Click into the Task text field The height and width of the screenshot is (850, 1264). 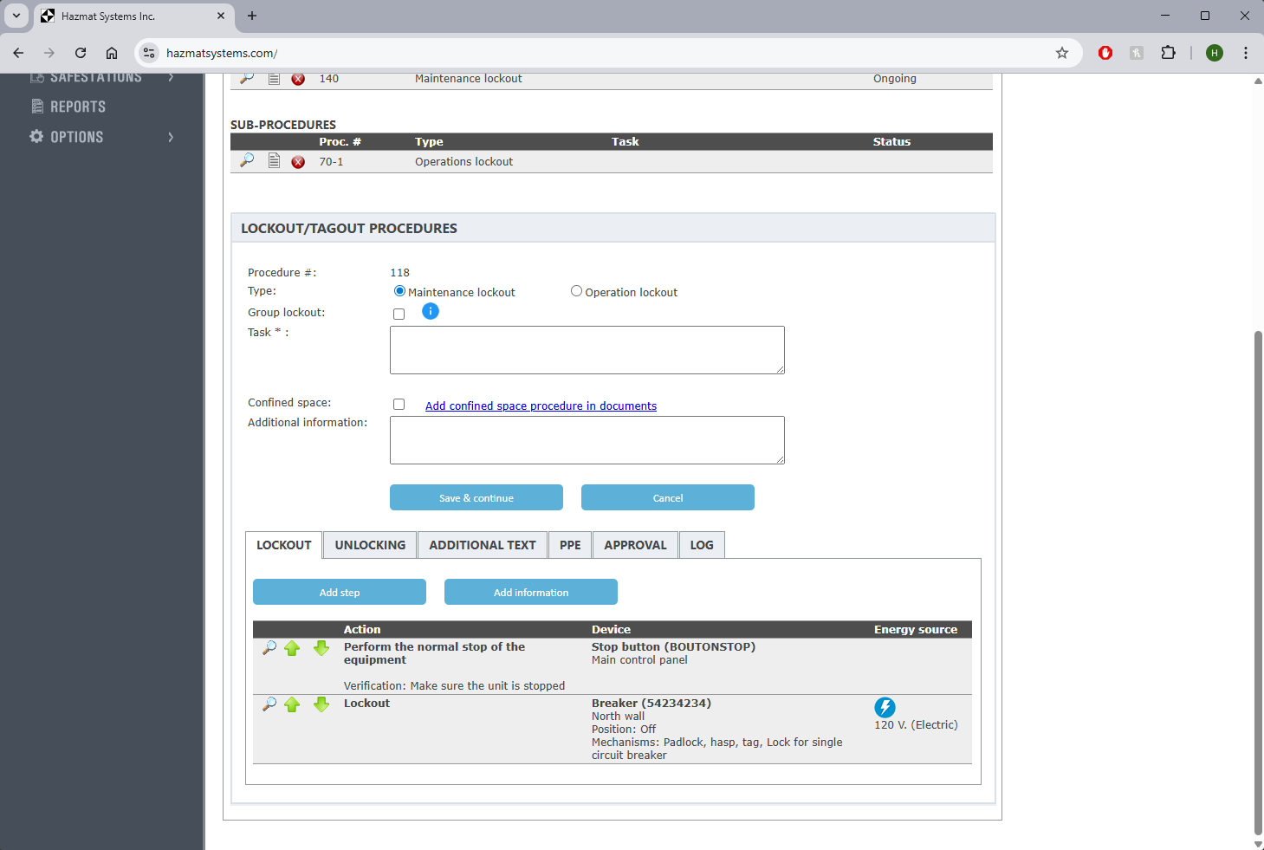coord(587,350)
